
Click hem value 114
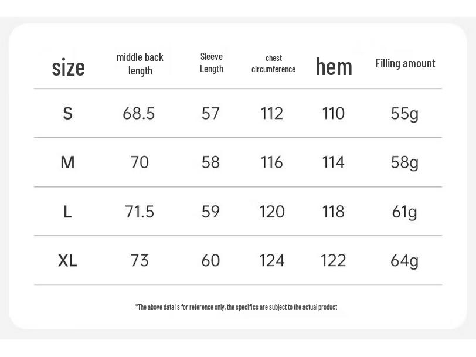click(x=333, y=162)
